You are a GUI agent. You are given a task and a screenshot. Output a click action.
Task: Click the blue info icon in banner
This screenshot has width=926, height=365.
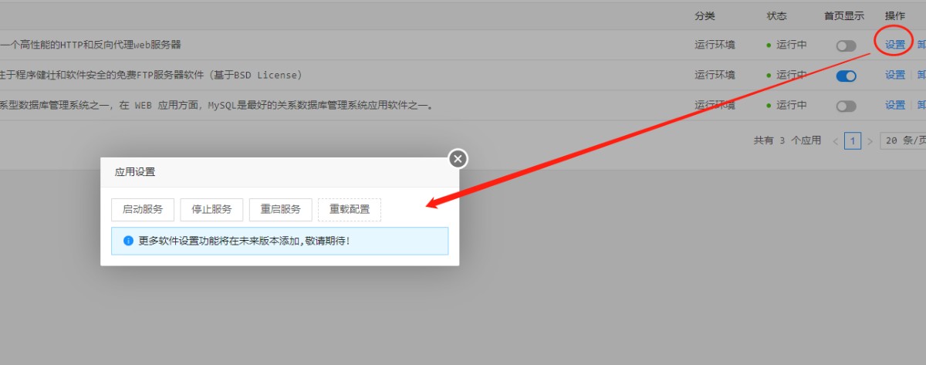coord(129,241)
